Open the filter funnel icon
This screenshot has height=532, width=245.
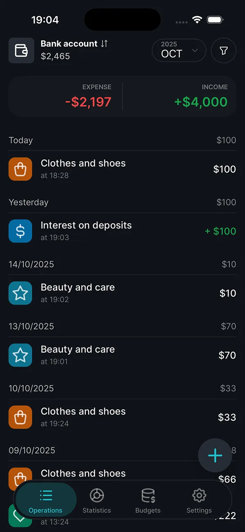(x=223, y=51)
